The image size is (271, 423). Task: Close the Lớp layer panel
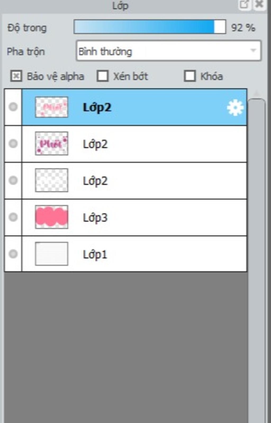click(260, 5)
